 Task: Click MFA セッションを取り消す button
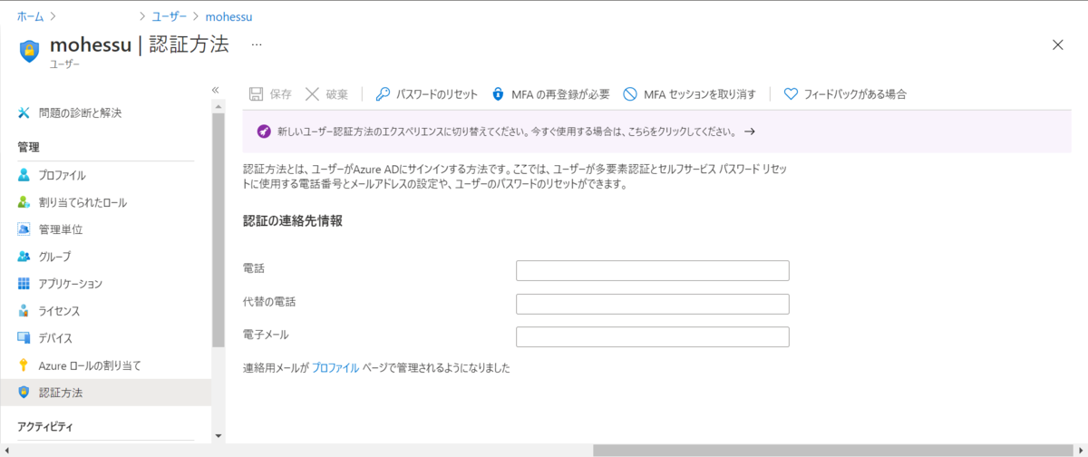tap(689, 93)
